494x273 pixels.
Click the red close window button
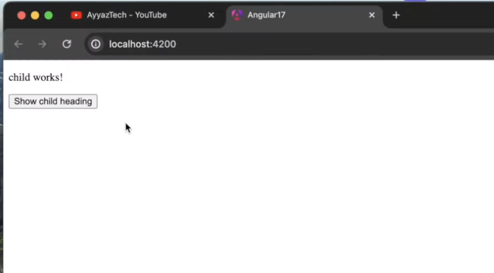(22, 15)
